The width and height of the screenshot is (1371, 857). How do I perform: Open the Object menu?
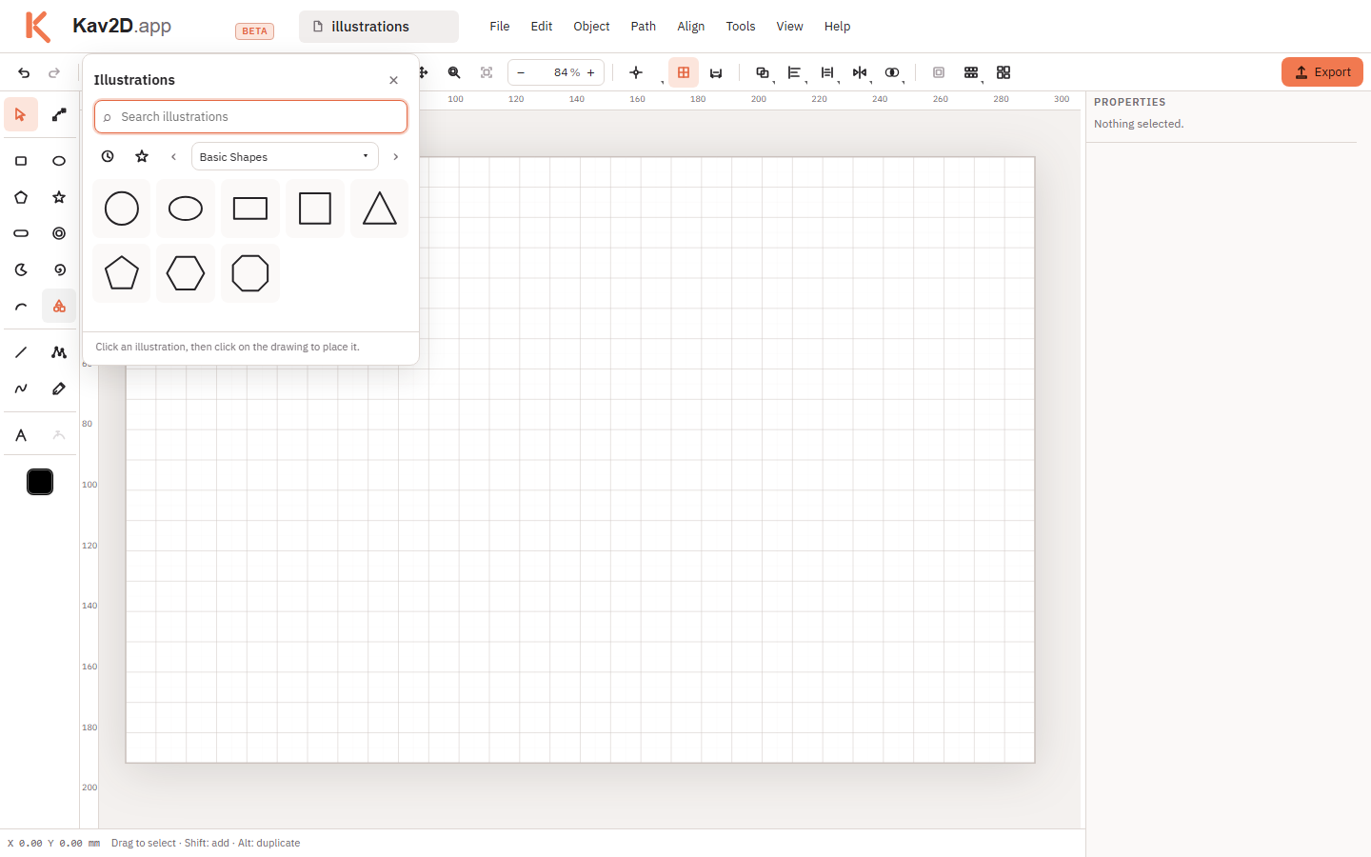tap(591, 27)
